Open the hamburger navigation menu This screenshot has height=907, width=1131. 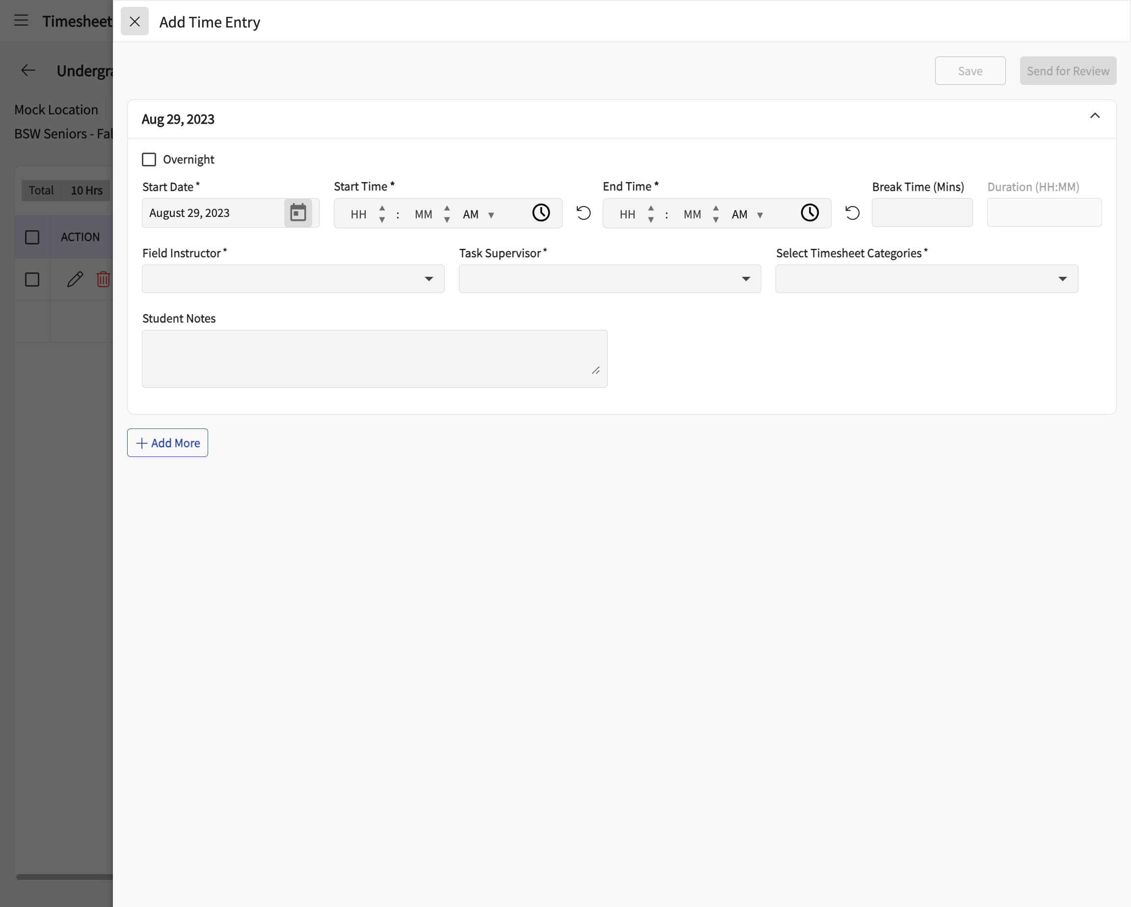coord(21,21)
